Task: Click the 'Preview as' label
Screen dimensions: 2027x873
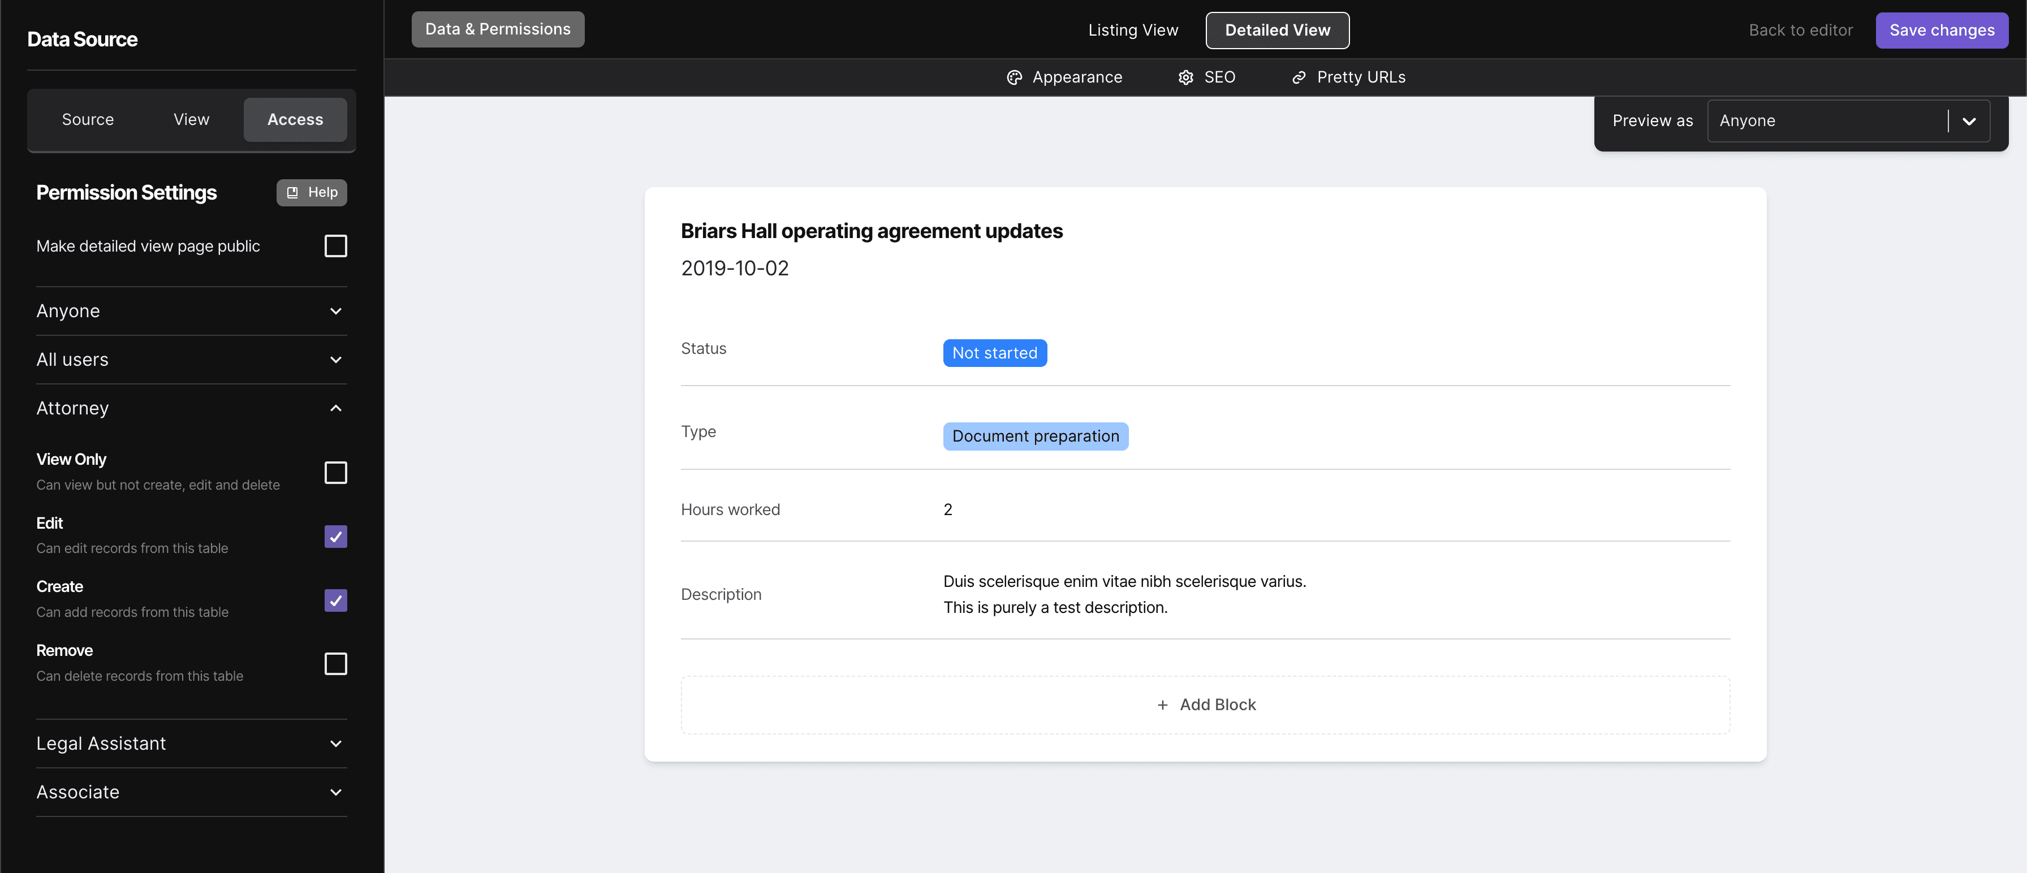Action: pos(1653,121)
